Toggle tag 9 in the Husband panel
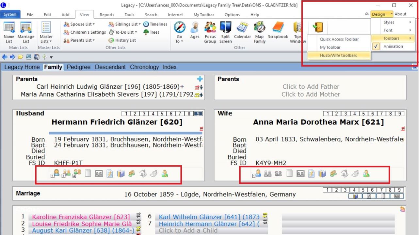The image size is (419, 235). (198, 114)
